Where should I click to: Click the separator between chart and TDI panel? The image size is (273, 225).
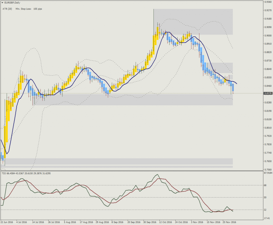click(131, 171)
